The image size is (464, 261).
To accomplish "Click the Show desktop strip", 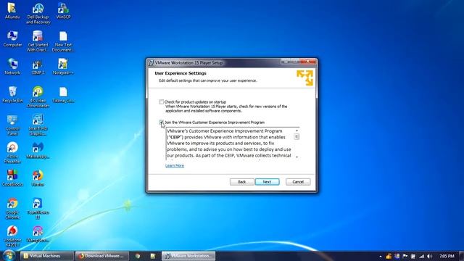I will (462, 256).
